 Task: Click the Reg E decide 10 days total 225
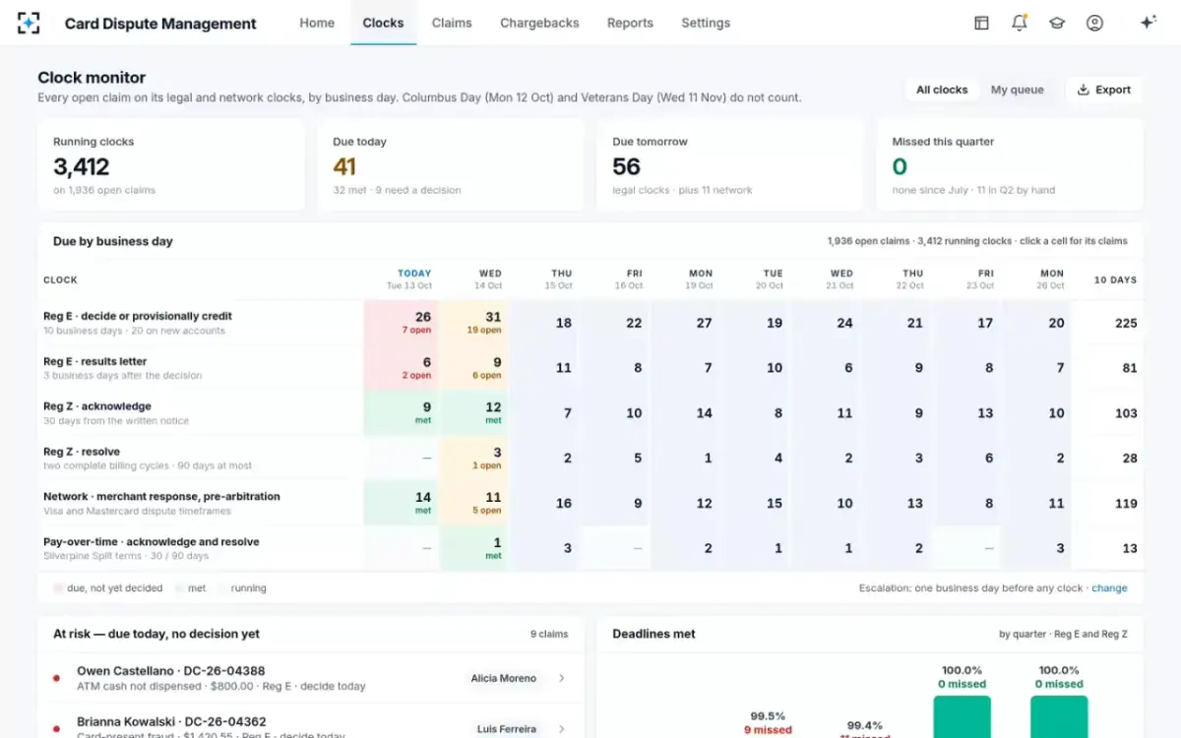[x=1126, y=323]
